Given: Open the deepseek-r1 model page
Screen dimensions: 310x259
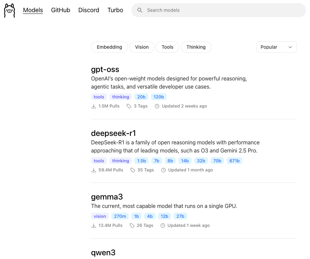Looking at the screenshot, I should click(x=113, y=133).
